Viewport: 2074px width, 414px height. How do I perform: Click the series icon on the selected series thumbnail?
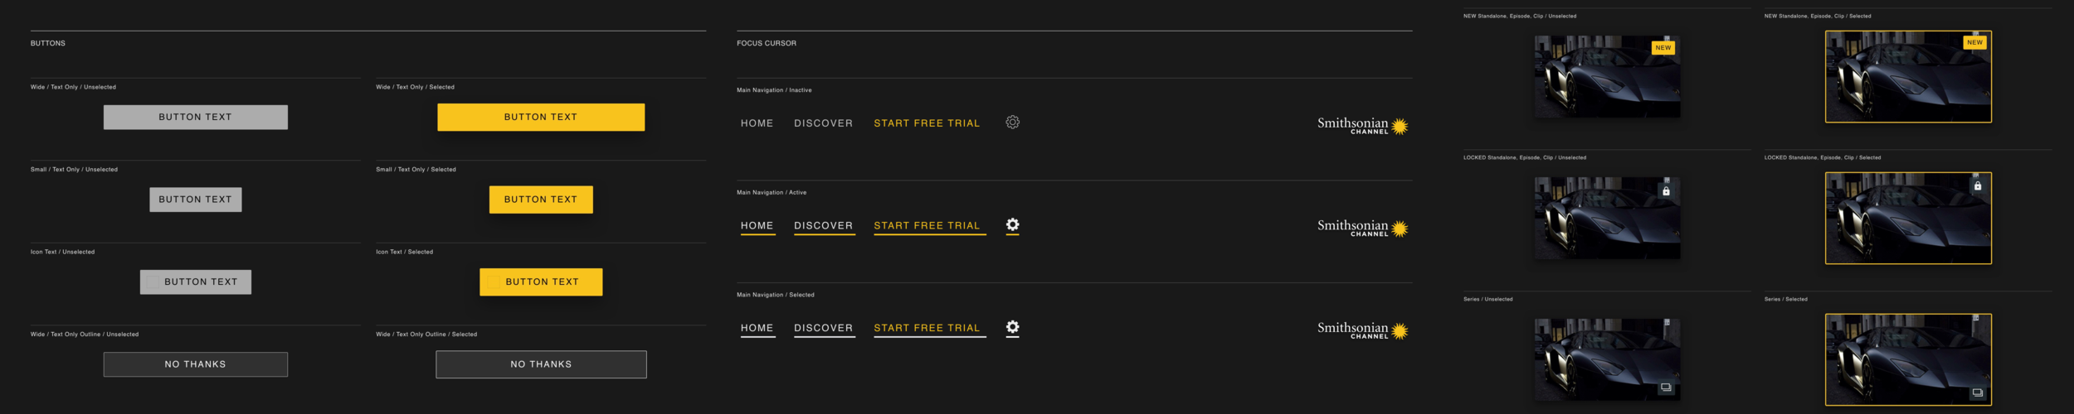pos(1977,392)
